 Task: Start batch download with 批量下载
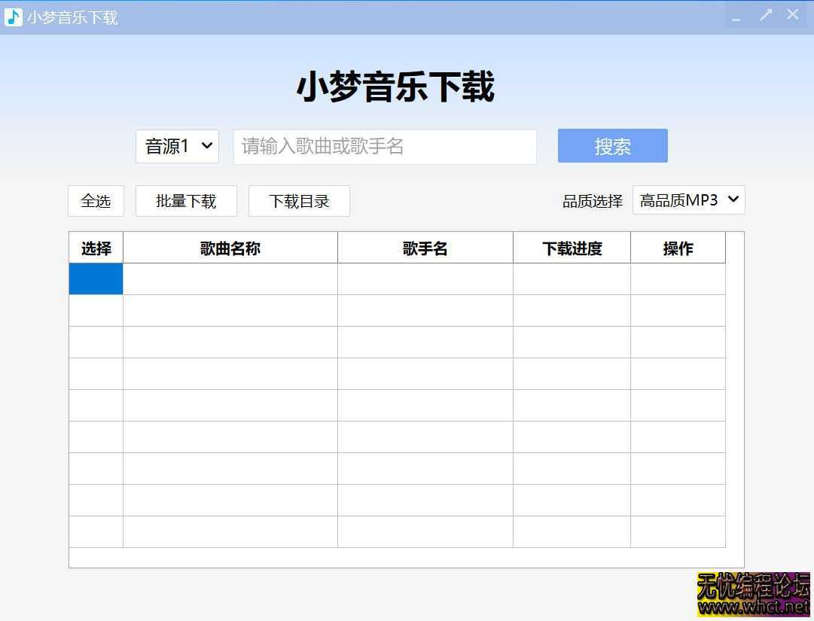[x=186, y=201]
